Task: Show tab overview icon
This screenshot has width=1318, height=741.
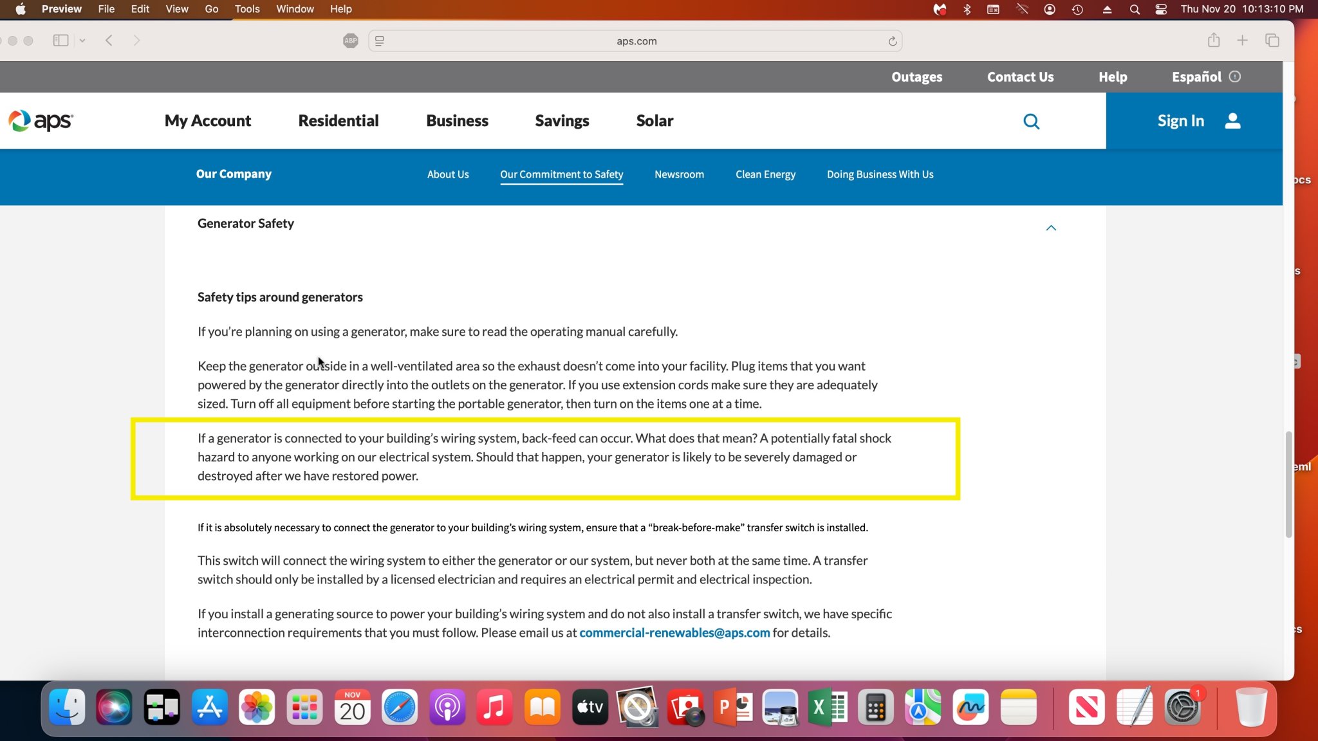Action: tap(1272, 41)
